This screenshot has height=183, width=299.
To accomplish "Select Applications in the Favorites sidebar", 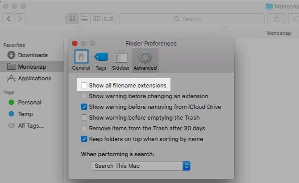I will click(34, 78).
